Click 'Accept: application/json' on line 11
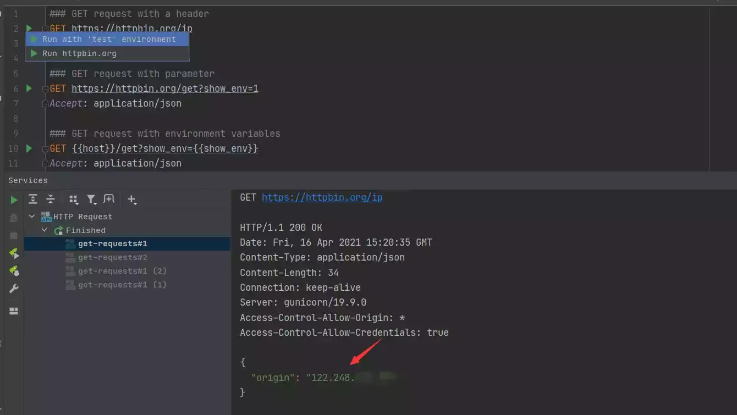The width and height of the screenshot is (737, 415). (x=116, y=163)
